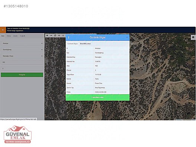196x147 pixels.
Task: Close the Öznitelik Bilgisi dialog
Action: point(127,37)
